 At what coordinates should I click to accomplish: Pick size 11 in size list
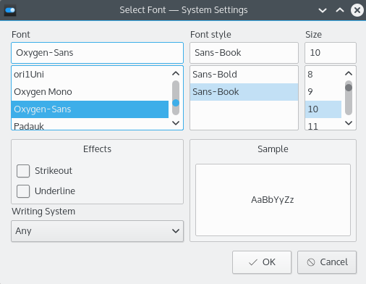coord(323,125)
